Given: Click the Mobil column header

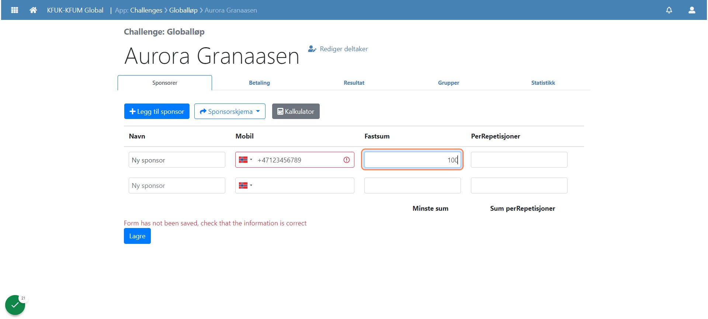Looking at the screenshot, I should coord(244,136).
